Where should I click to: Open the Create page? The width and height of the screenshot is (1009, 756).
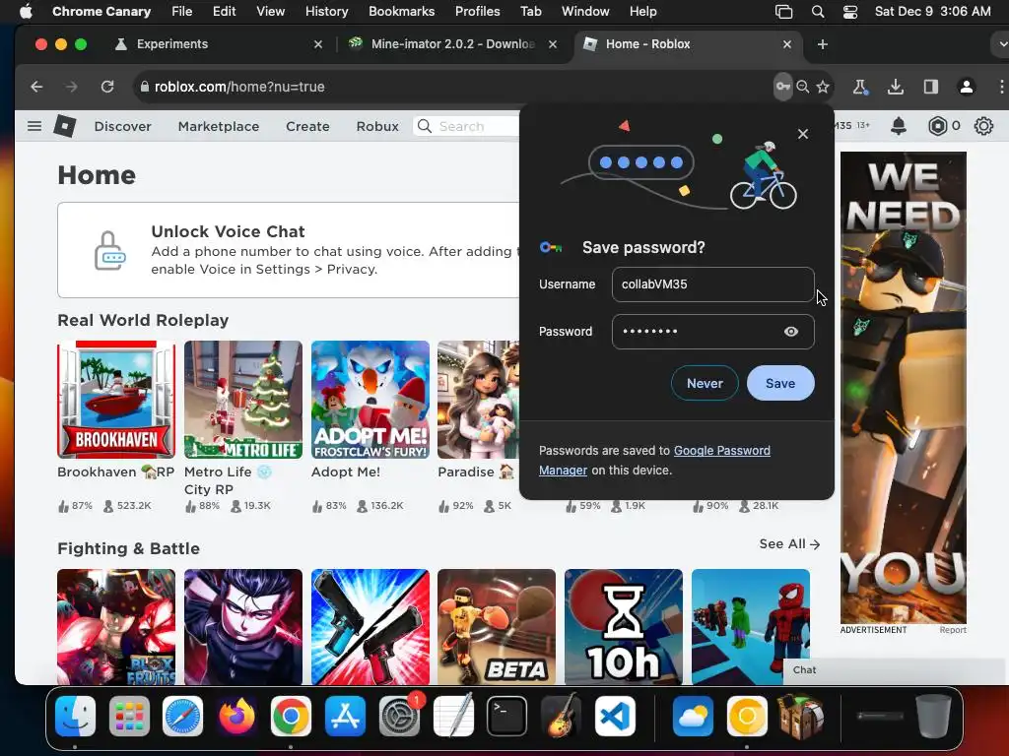[x=307, y=127]
